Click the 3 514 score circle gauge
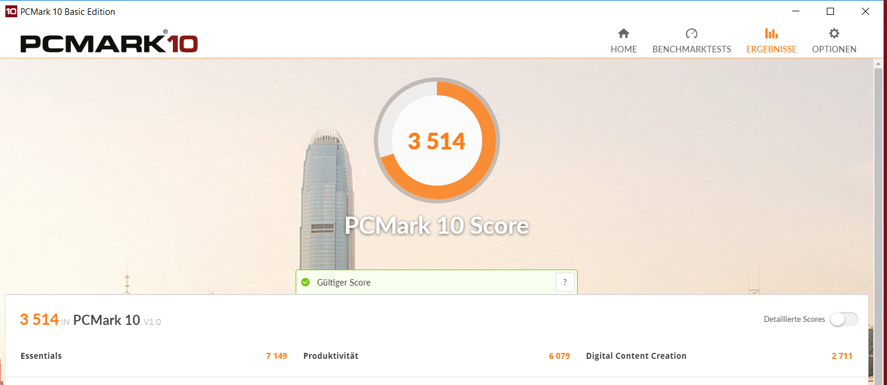Viewport: 887px width, 385px height. point(437,140)
